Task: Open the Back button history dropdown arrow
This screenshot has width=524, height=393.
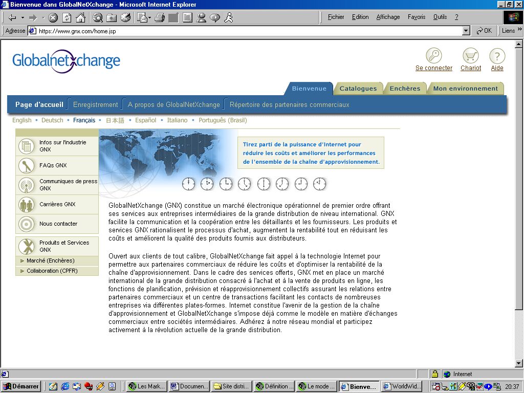Action: (23, 18)
